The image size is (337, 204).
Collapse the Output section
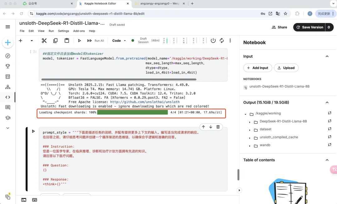pos(327,102)
